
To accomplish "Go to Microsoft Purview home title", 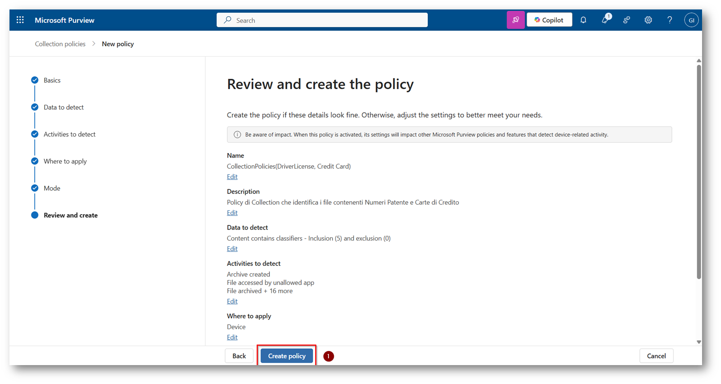I will pos(65,20).
